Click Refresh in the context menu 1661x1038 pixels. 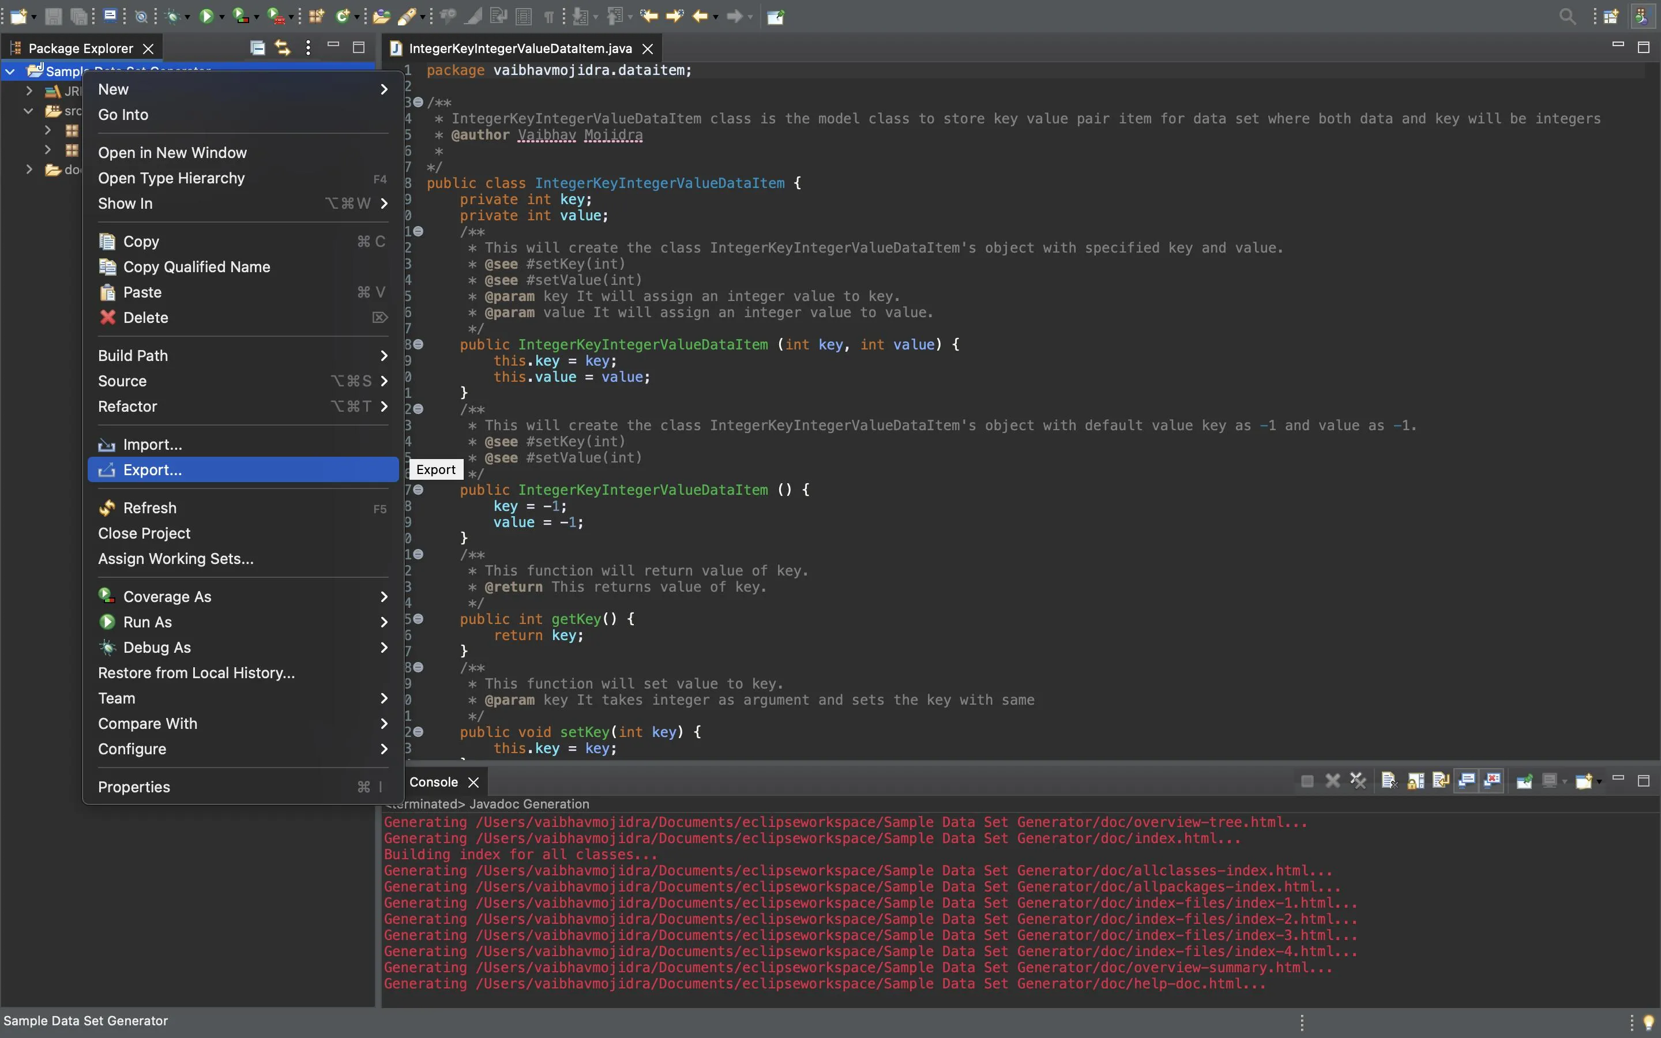coord(149,508)
